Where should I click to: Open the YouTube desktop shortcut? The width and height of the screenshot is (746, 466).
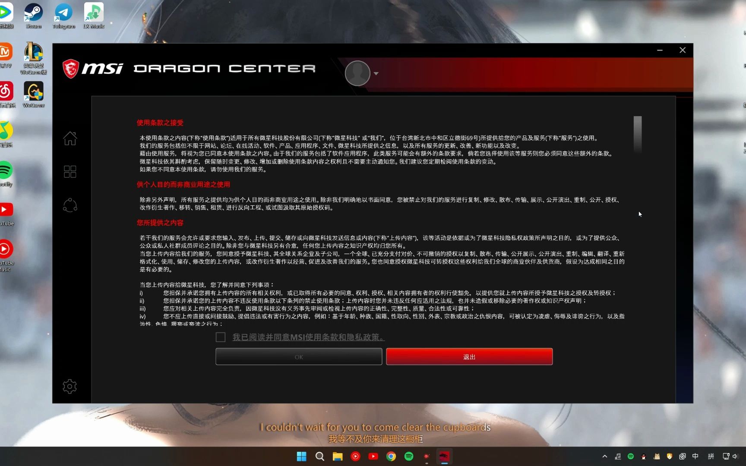pos(6,214)
